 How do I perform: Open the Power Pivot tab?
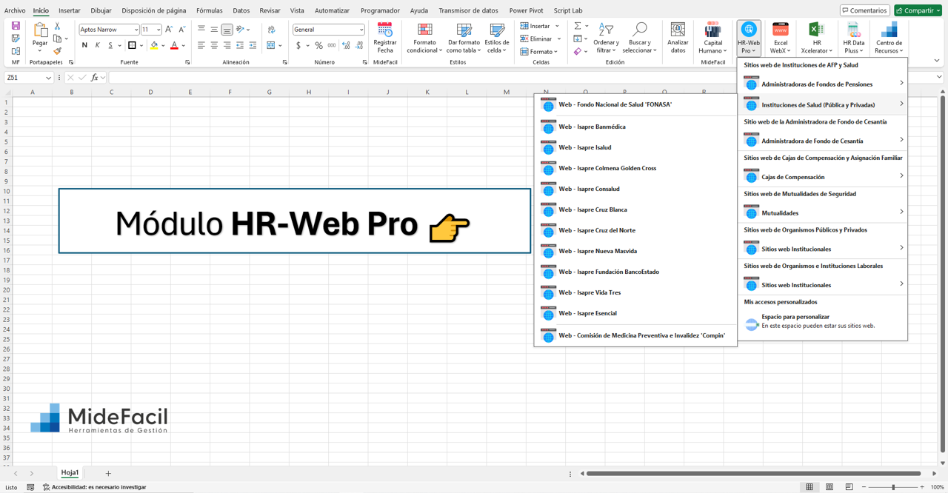526,10
